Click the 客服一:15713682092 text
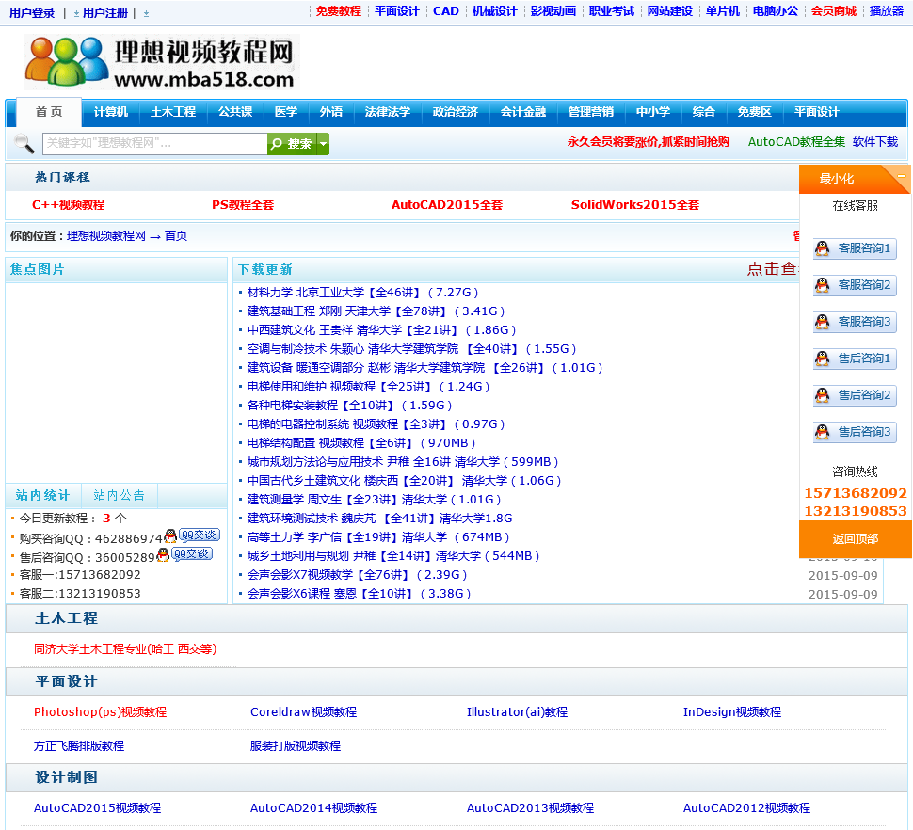 pyautogui.click(x=80, y=574)
